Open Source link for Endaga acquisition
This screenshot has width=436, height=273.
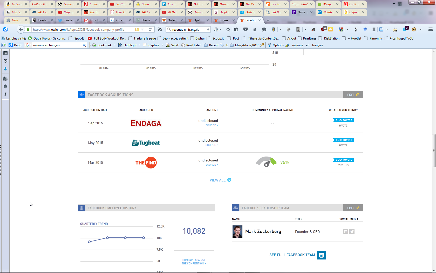click(212, 125)
